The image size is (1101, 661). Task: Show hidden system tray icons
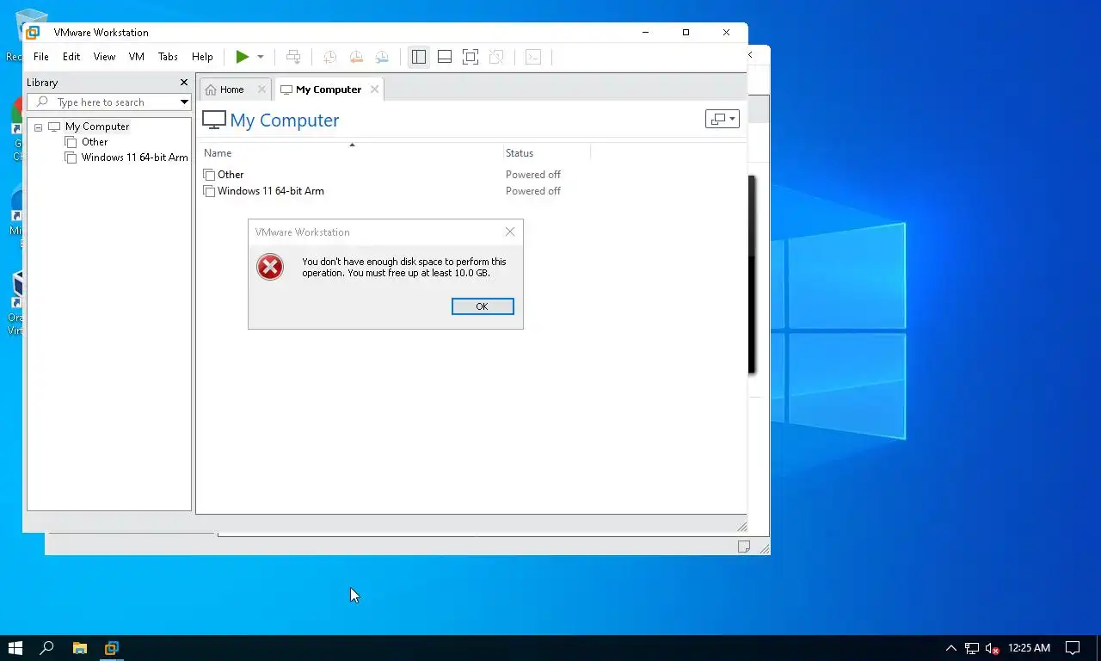click(950, 648)
